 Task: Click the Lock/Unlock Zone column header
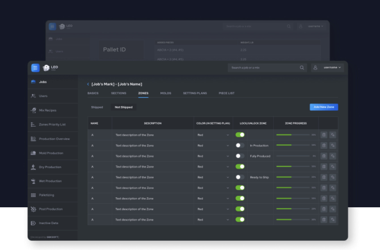(253, 123)
